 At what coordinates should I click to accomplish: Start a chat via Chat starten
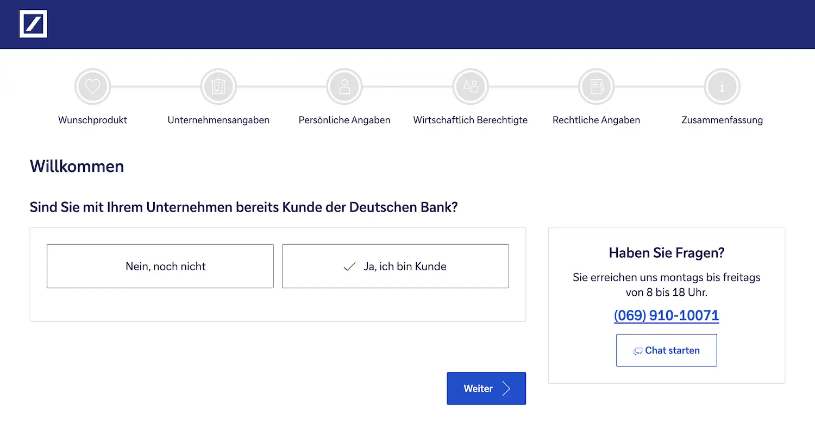point(667,351)
